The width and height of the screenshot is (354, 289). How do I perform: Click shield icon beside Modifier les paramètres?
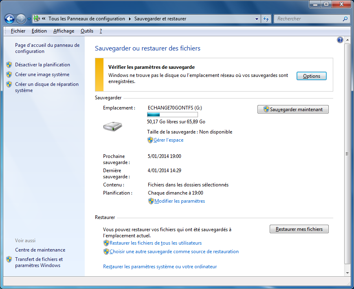tap(151, 201)
